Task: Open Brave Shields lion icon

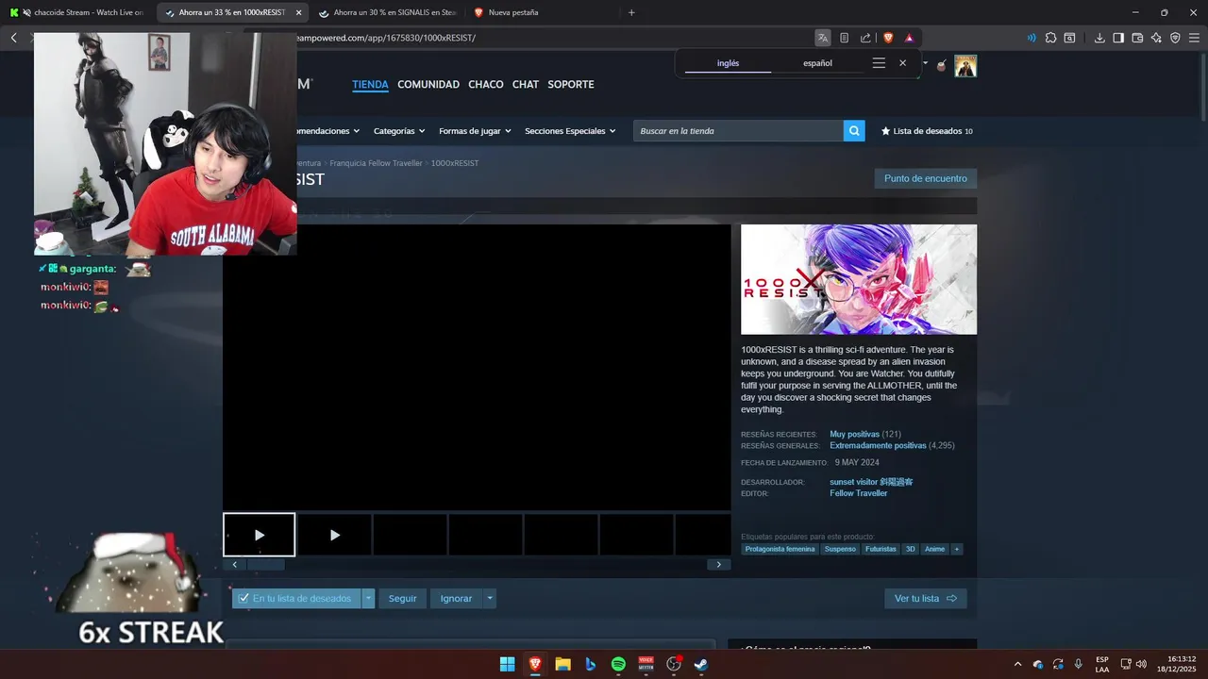Action: [888, 38]
